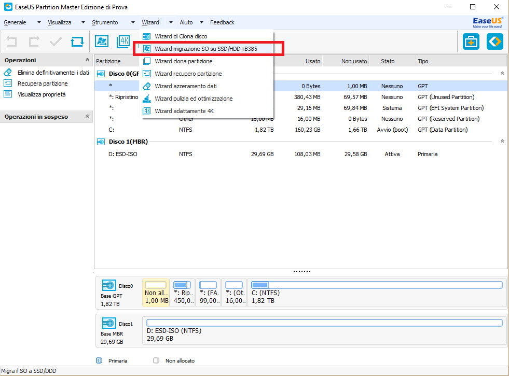Select the C: (NTFS) partition bar

376,293
